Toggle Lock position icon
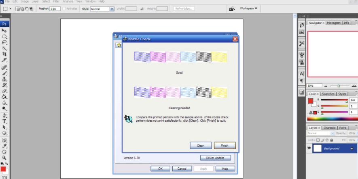Screen dimensions: 358x179 tap(327, 140)
